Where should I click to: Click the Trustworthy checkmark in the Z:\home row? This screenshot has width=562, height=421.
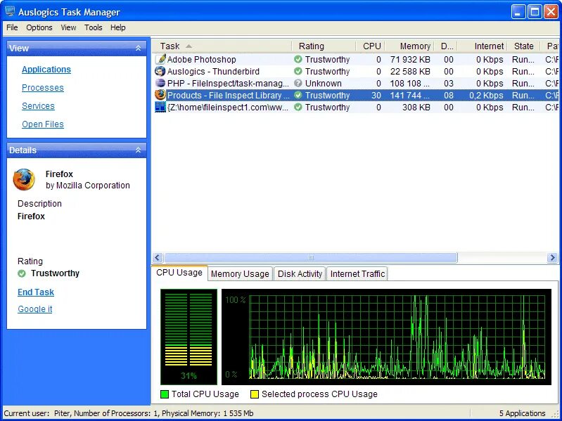pos(298,107)
